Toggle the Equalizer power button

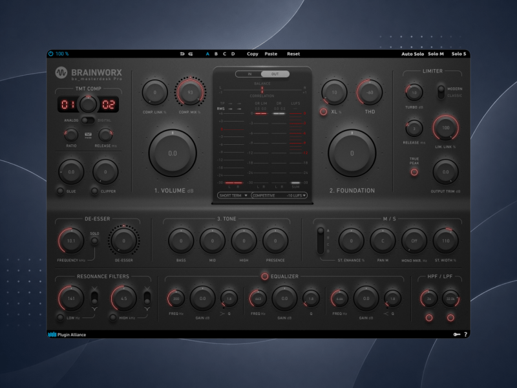tap(265, 277)
